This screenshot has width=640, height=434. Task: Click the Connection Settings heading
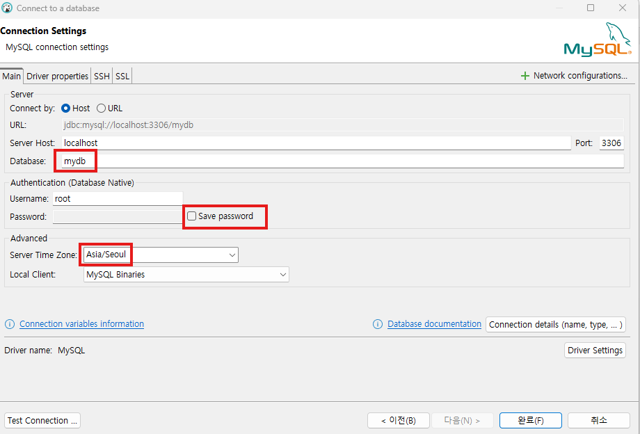(43, 31)
